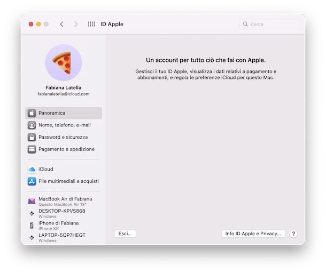Click the App Store icon for File multimediali
The image size is (326, 273).
click(32, 181)
